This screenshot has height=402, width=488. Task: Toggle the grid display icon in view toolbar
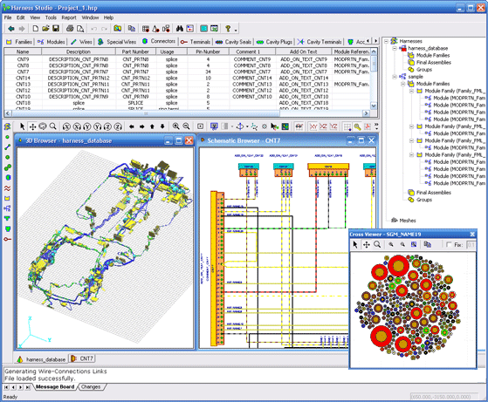click(347, 126)
